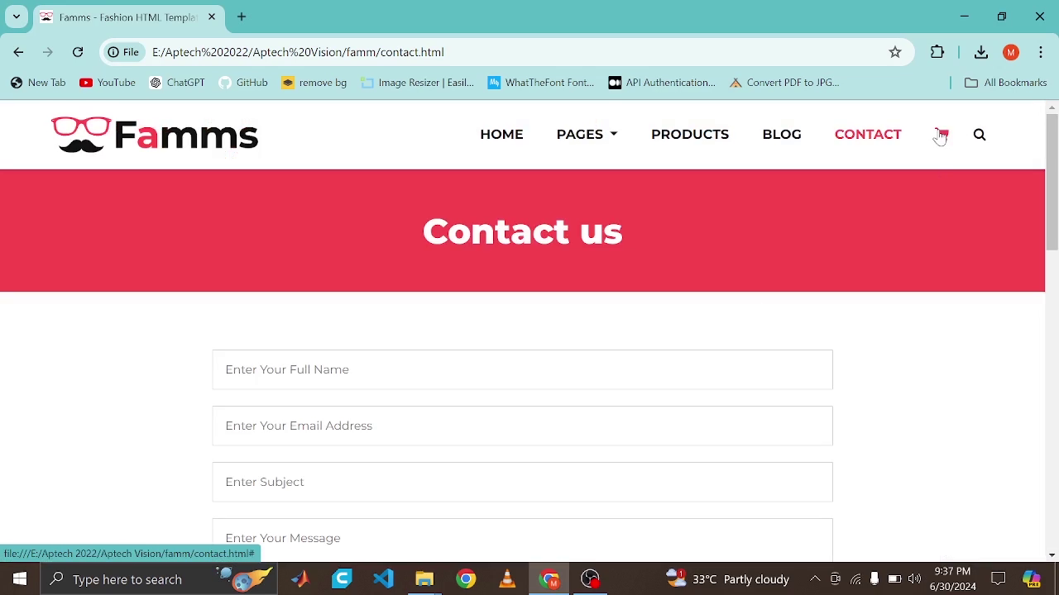Image resolution: width=1059 pixels, height=595 pixels.
Task: Go to HOME nav item
Action: [x=501, y=134]
